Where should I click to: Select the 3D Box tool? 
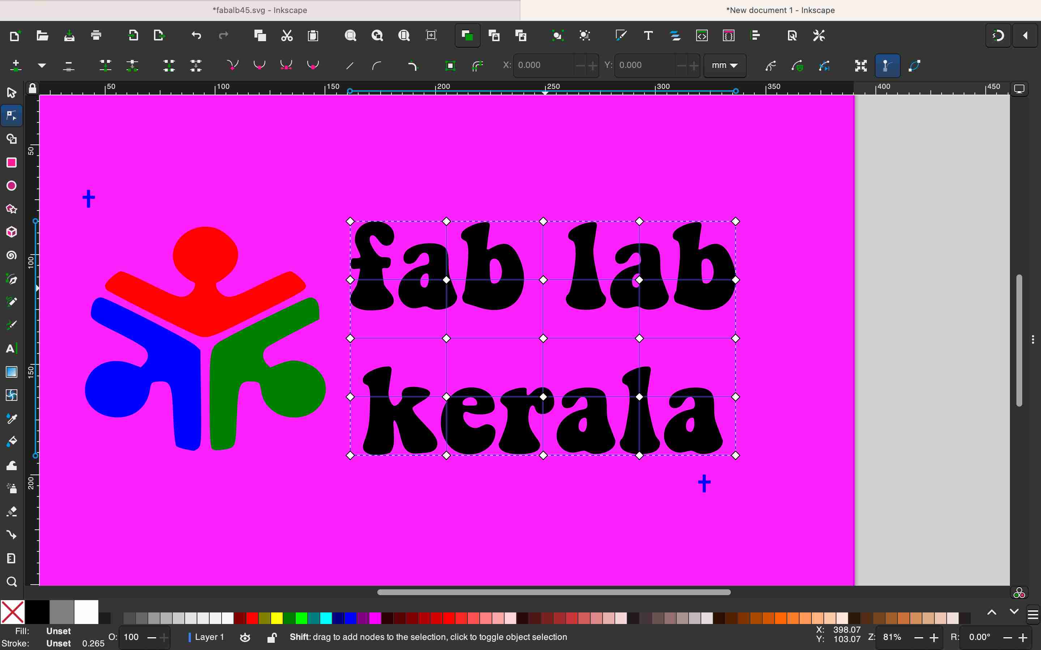[x=12, y=232]
